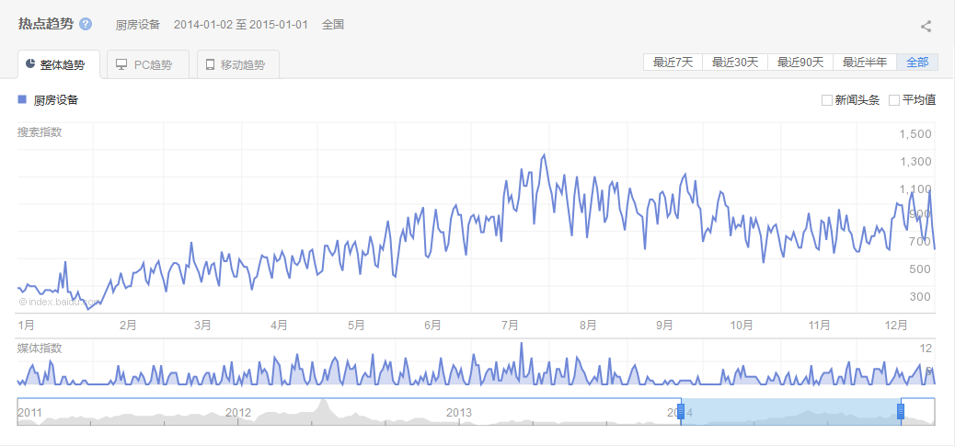The width and height of the screenshot is (955, 446).
Task: Click the highlighted 2014 range in the overview timeline
Action: click(790, 412)
